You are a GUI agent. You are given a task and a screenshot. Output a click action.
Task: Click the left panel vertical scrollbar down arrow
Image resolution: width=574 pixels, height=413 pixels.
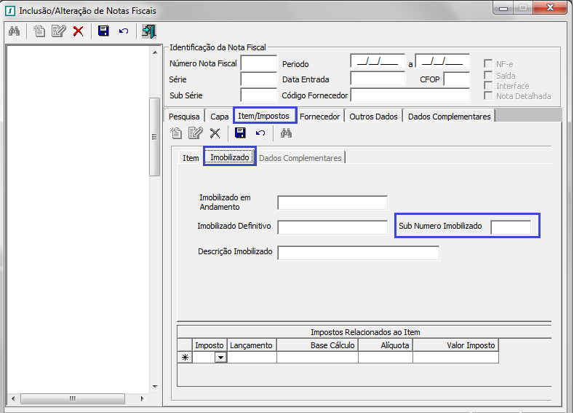coord(154,386)
